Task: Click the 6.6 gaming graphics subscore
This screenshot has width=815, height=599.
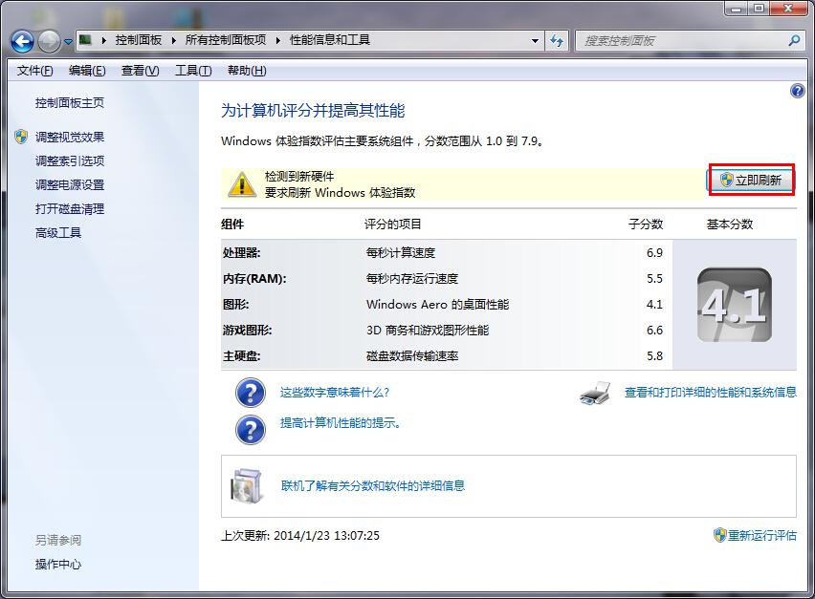Action: pos(654,331)
